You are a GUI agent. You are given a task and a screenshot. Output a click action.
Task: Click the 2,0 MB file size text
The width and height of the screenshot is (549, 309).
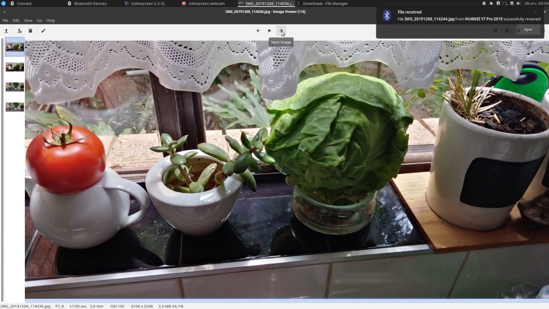coord(164,306)
